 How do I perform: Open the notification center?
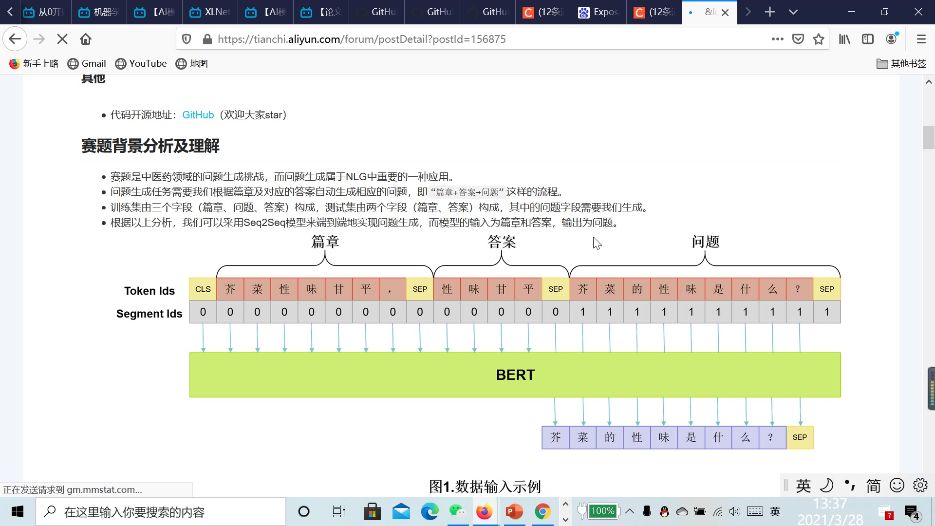pos(912,512)
